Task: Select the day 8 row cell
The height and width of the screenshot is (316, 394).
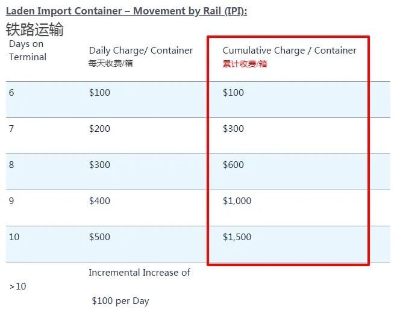Action: click(x=11, y=165)
